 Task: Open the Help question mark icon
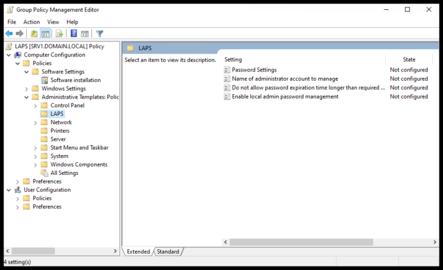point(74,33)
